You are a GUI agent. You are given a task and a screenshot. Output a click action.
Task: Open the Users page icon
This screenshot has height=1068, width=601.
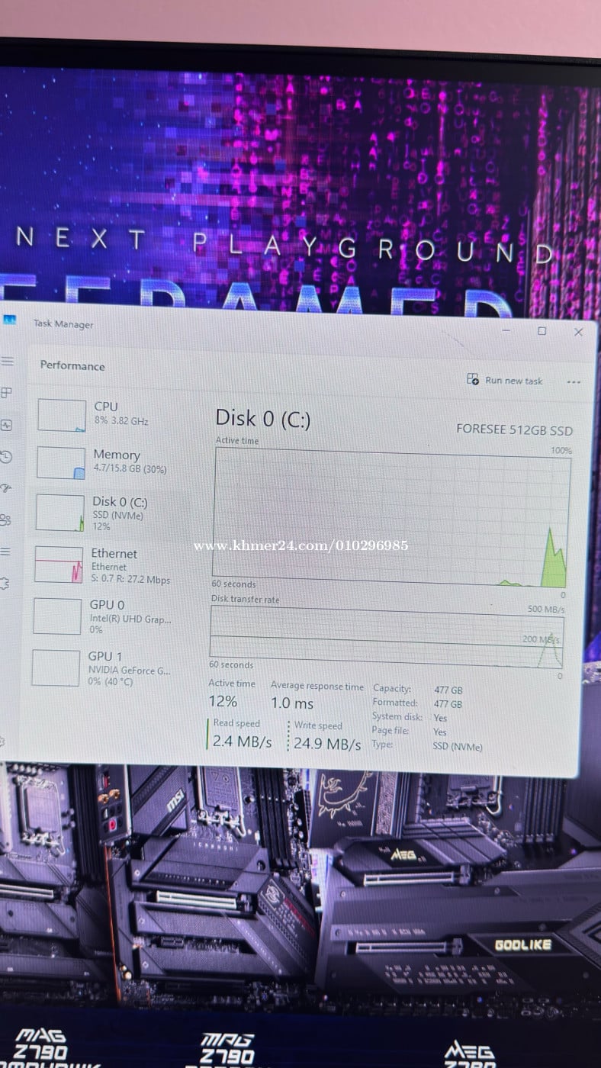(x=5, y=520)
